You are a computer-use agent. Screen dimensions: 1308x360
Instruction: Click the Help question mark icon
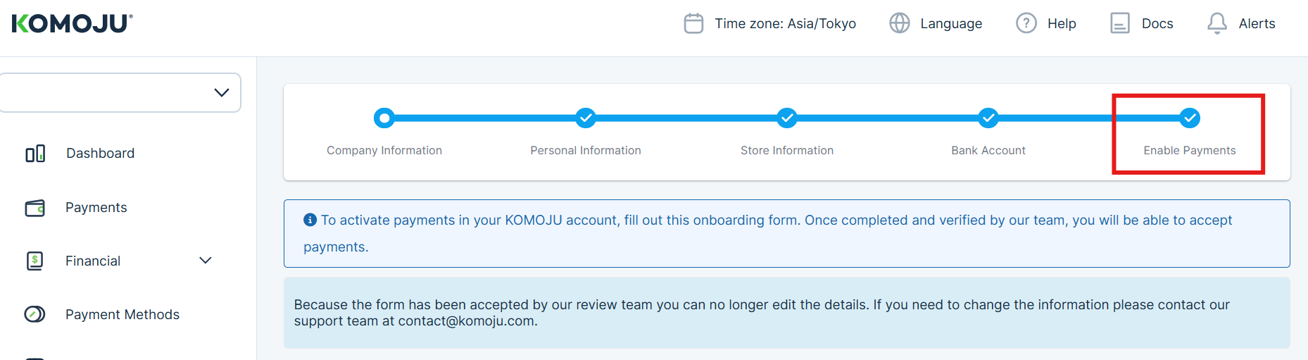1026,23
